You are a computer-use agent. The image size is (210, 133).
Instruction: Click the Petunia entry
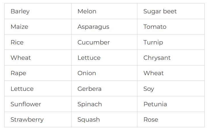tap(155, 104)
